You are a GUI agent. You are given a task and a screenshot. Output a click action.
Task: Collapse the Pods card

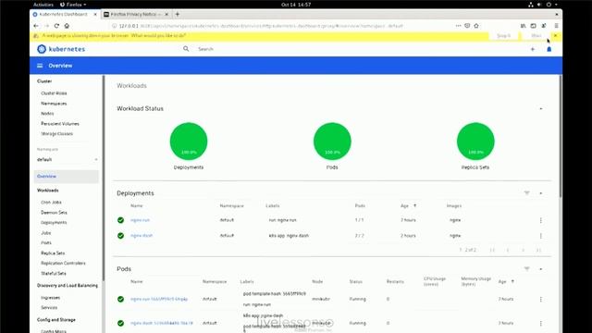[x=540, y=269]
